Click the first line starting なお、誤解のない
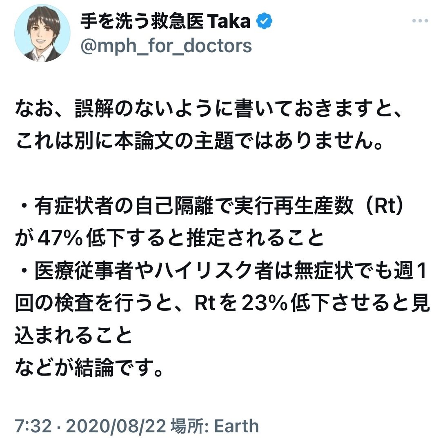 209,109
